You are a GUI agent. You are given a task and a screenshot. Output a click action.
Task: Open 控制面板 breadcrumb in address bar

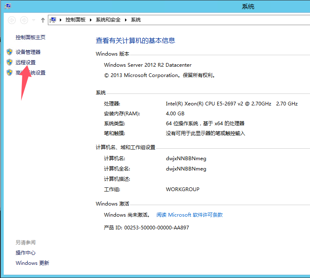point(76,20)
